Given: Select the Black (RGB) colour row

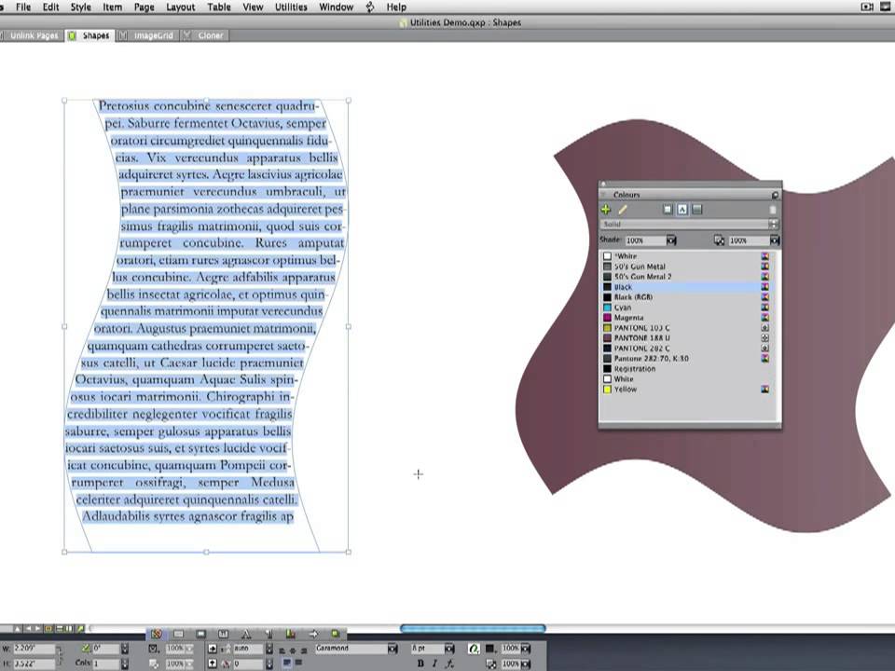Looking at the screenshot, I should (687, 297).
